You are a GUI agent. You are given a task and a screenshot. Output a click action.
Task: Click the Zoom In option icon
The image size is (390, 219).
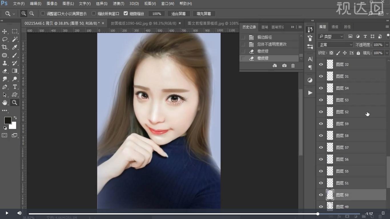(24, 13)
